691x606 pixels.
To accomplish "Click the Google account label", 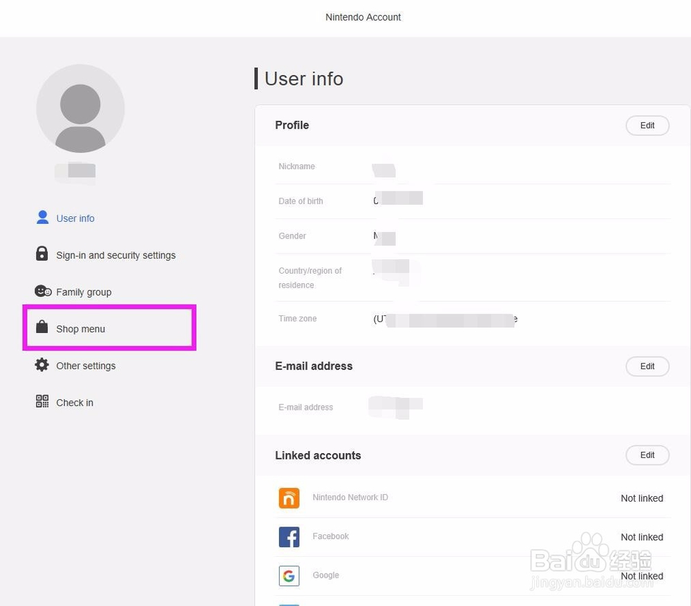I will (325, 575).
